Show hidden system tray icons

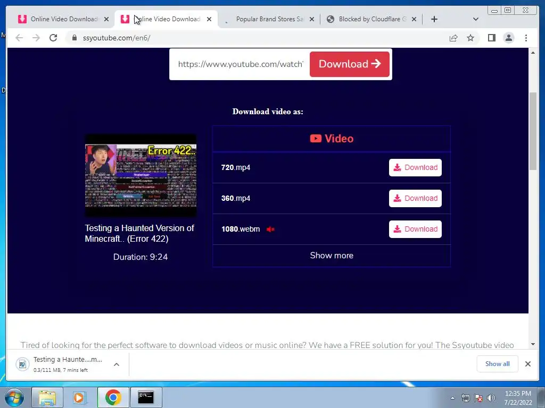452,398
